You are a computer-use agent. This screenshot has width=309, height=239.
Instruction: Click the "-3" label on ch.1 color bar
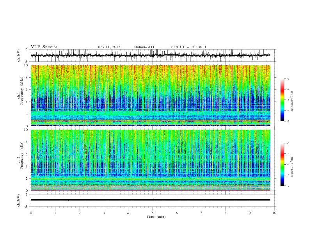tap(288, 78)
